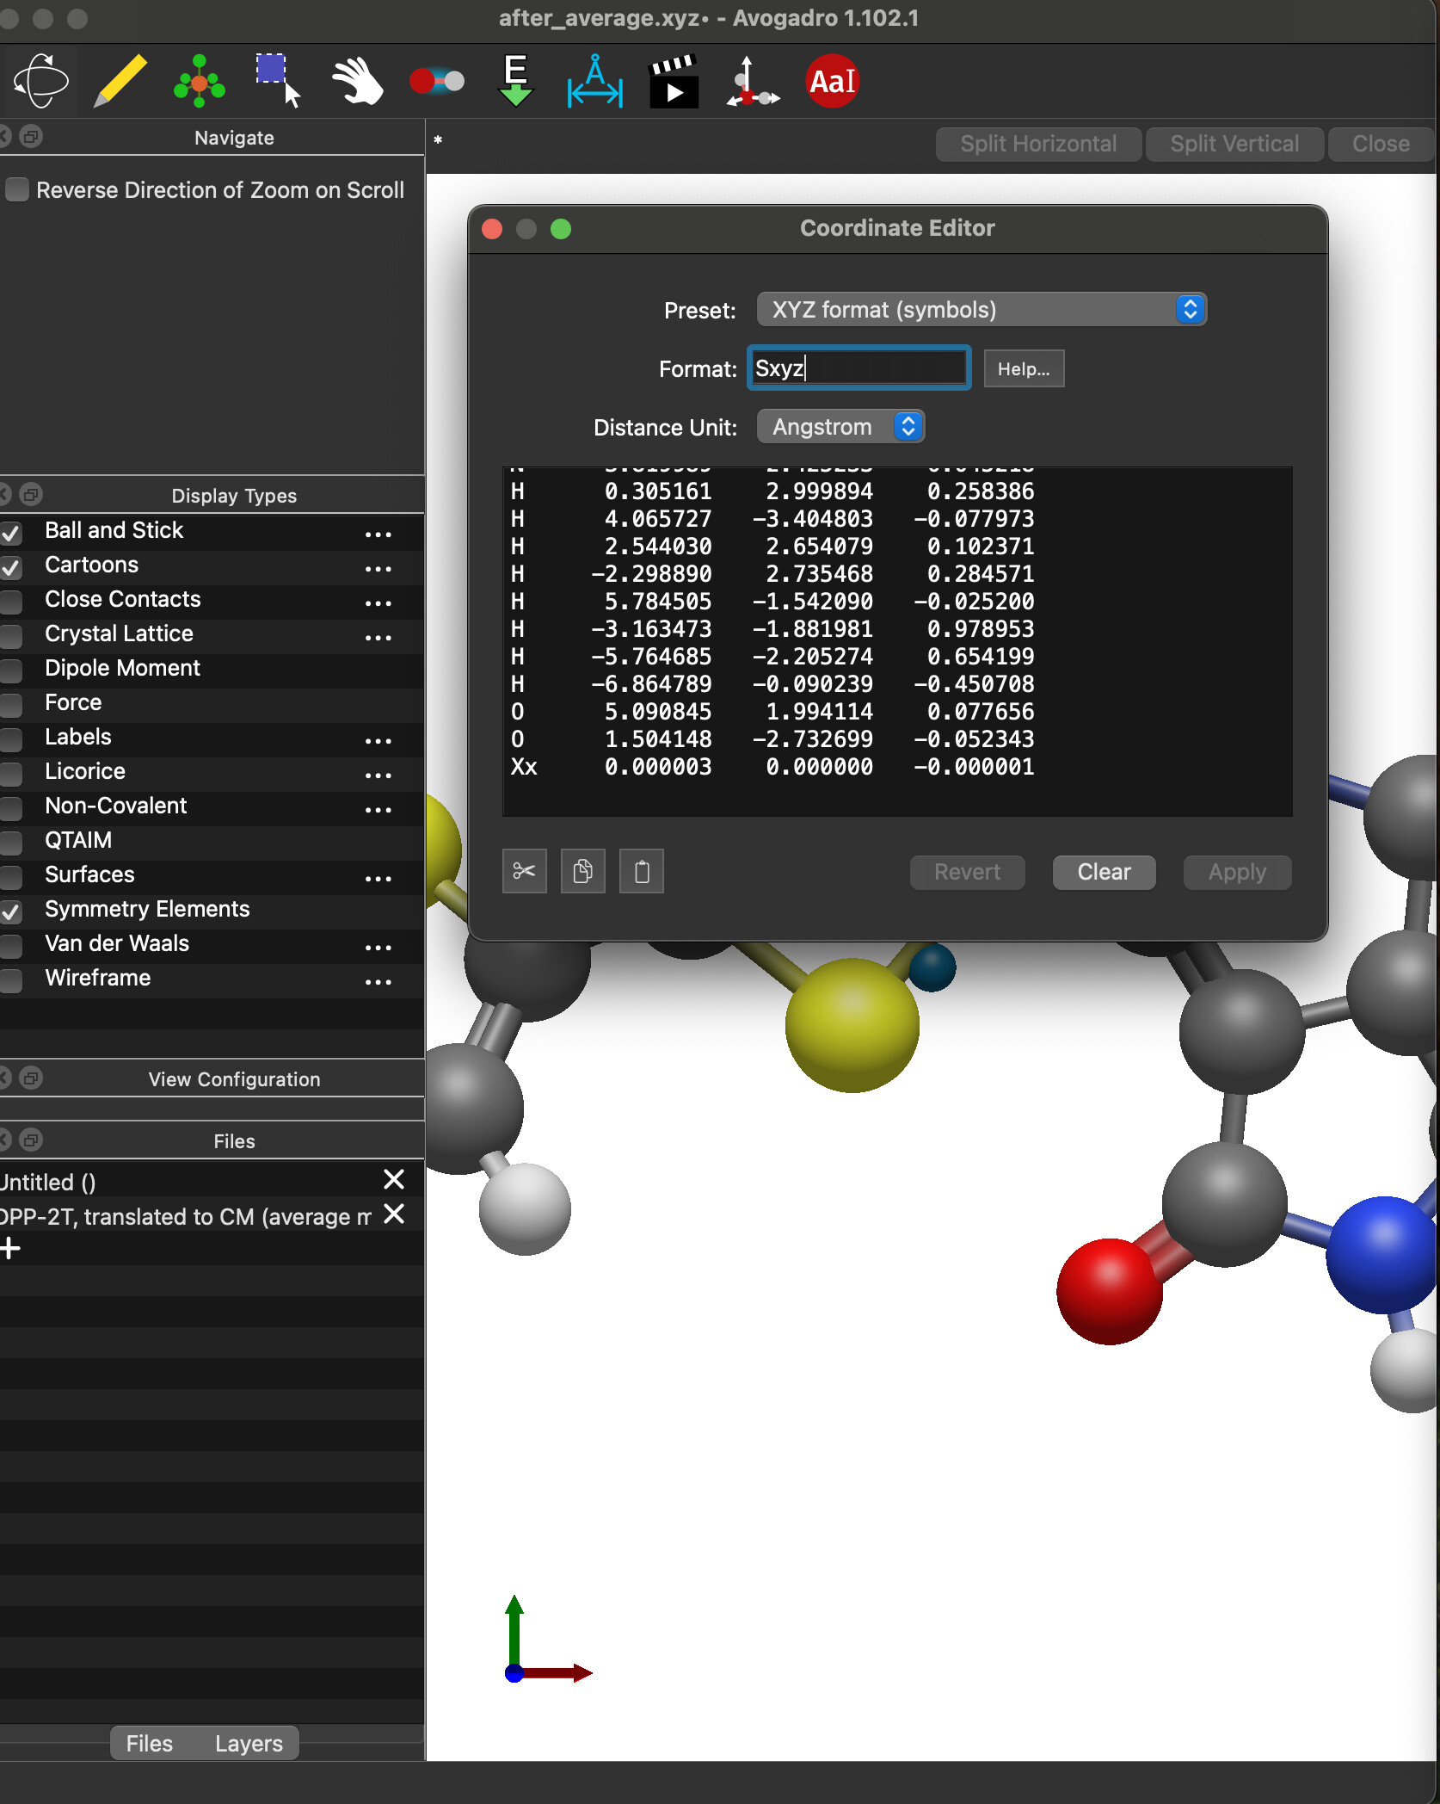Select the Draw pencil tool
1440x1804 pixels.
[120, 82]
